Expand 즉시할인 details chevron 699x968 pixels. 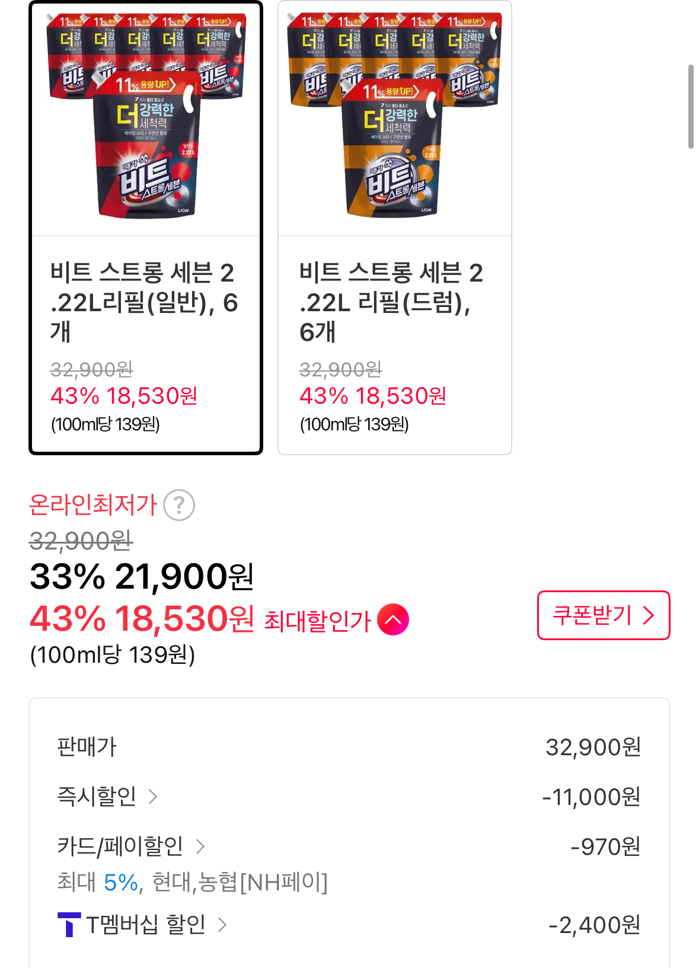pos(153,796)
